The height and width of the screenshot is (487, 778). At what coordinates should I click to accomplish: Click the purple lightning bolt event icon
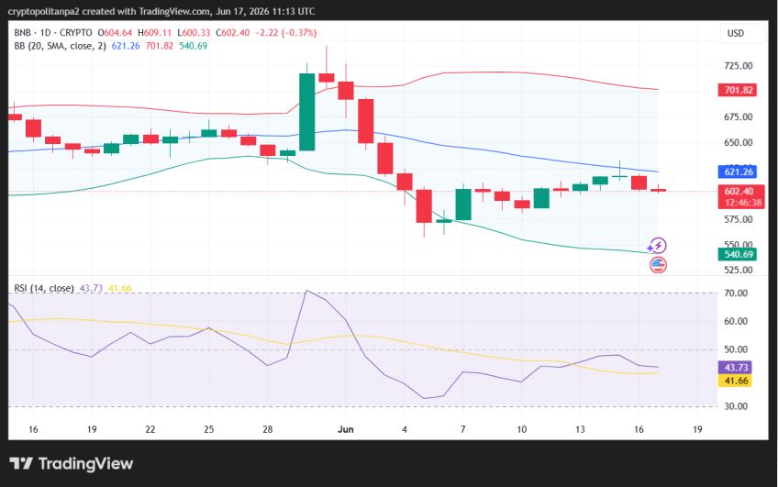658,246
